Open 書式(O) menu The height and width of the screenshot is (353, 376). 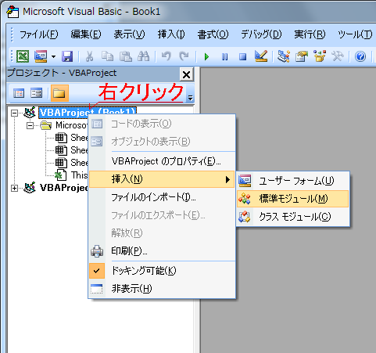point(213,34)
